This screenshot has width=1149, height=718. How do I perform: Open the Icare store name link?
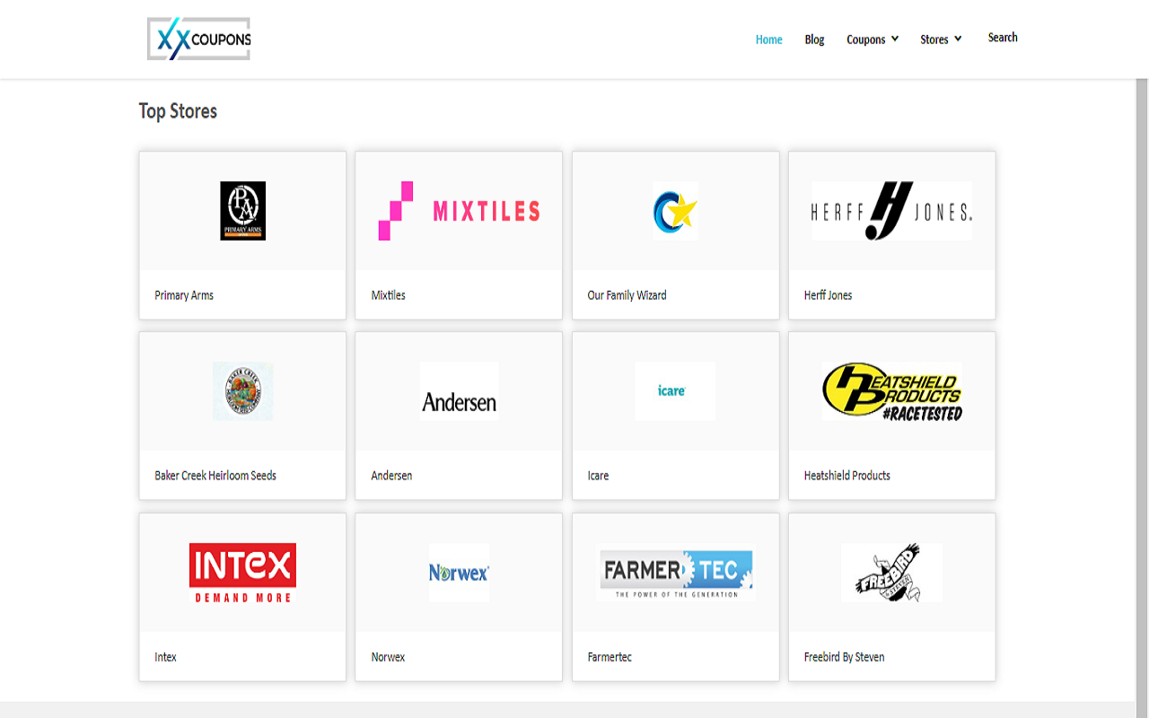click(x=598, y=476)
